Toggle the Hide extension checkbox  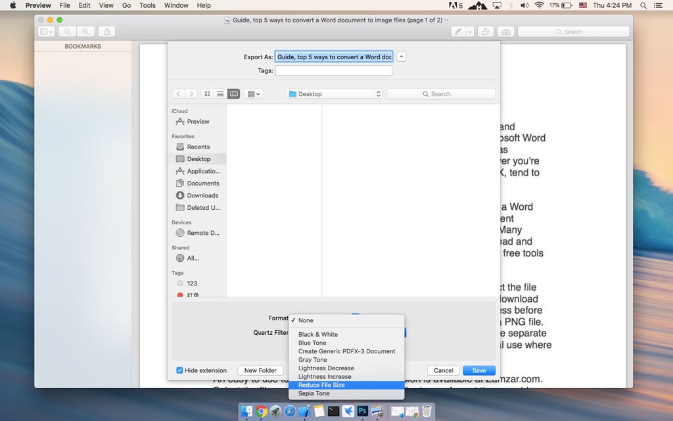point(179,370)
